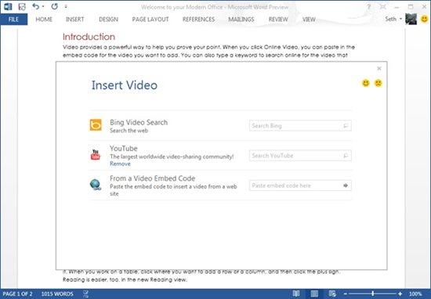Click the YouTube provider title

[123, 149]
